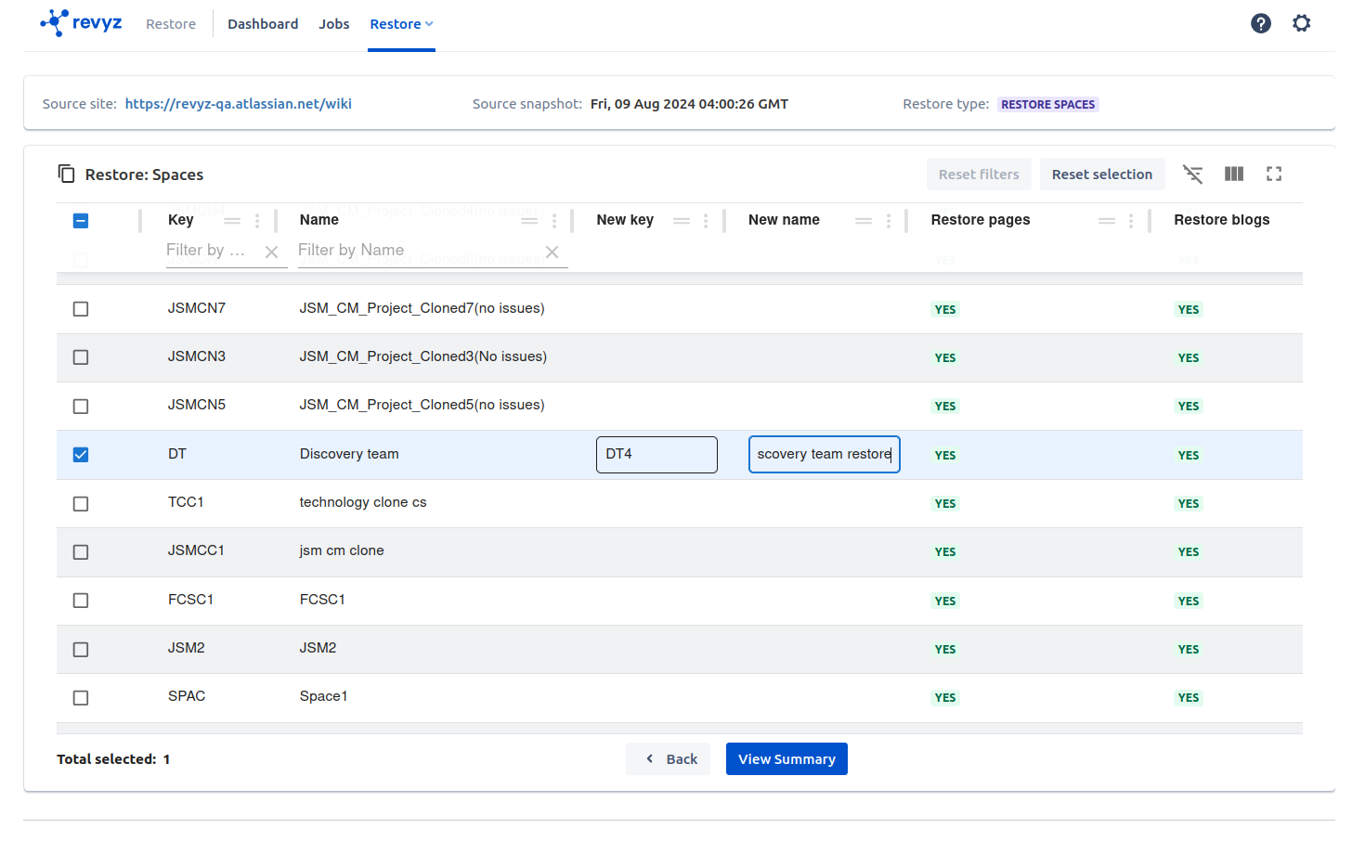
Task: Clear the Key filter with X icon
Action: tap(271, 252)
